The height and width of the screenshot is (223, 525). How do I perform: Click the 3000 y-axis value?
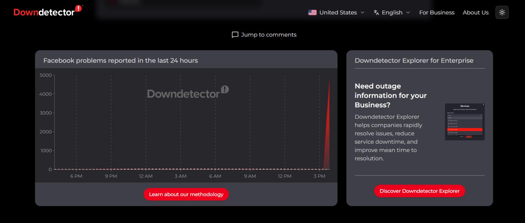tap(45, 113)
